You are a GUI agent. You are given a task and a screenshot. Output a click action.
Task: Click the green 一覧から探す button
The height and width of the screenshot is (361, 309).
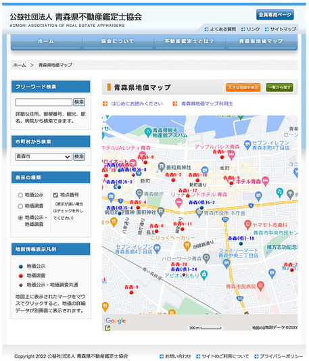(280, 87)
